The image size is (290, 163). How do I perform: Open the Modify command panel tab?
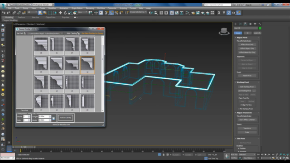240,24
